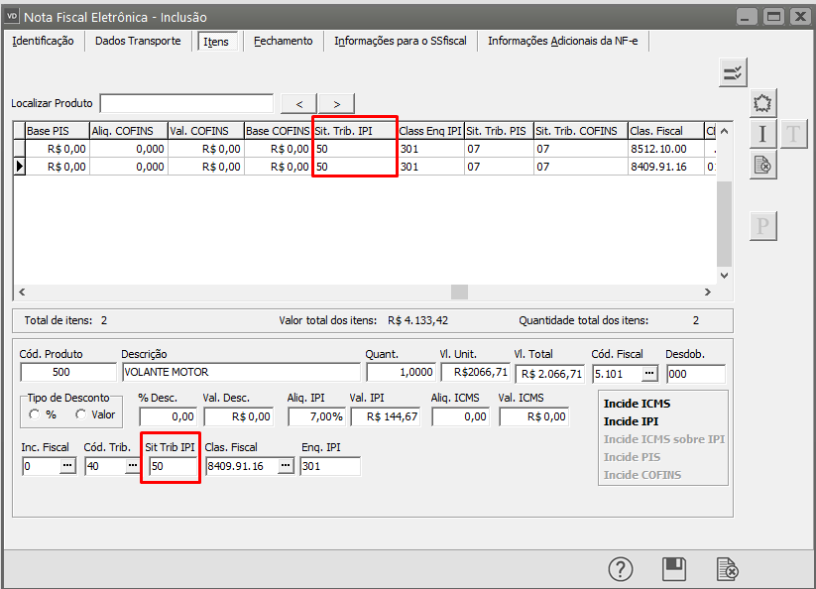This screenshot has width=816, height=589.
Task: Open the Cód. Fiscal lookup button
Action: (648, 374)
